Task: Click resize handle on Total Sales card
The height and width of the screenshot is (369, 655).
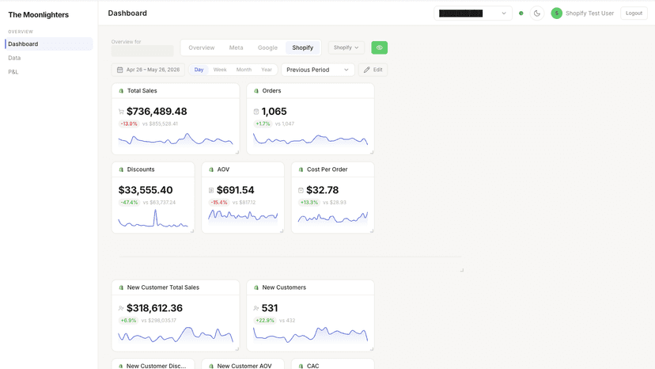Action: pyautogui.click(x=237, y=152)
